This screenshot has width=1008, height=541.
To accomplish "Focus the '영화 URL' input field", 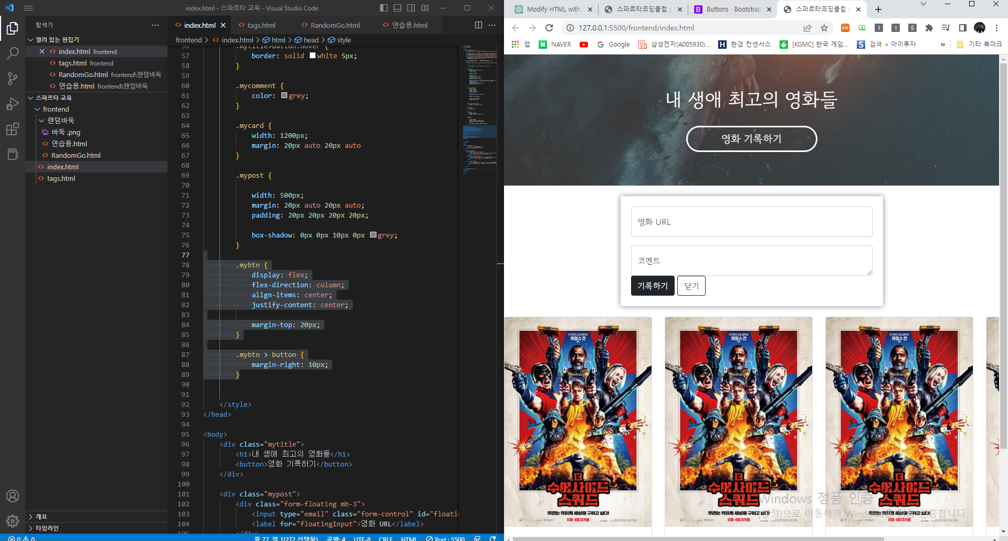I will (x=751, y=222).
